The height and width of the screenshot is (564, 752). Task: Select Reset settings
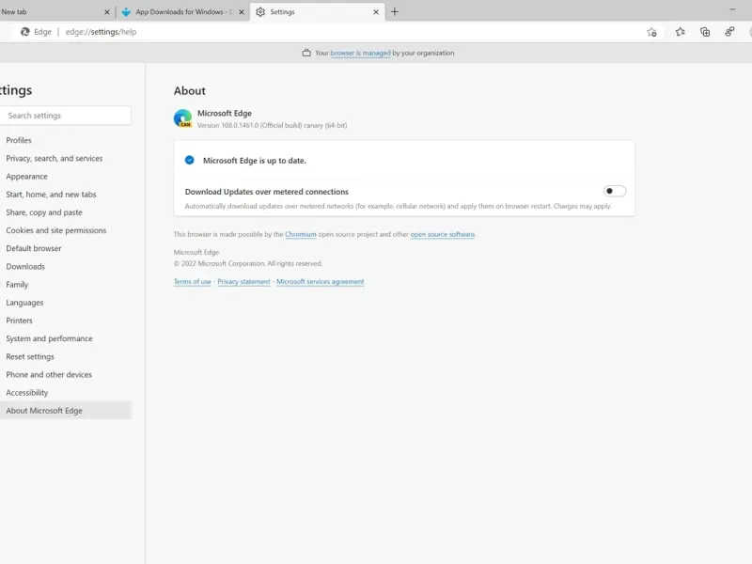click(x=30, y=357)
